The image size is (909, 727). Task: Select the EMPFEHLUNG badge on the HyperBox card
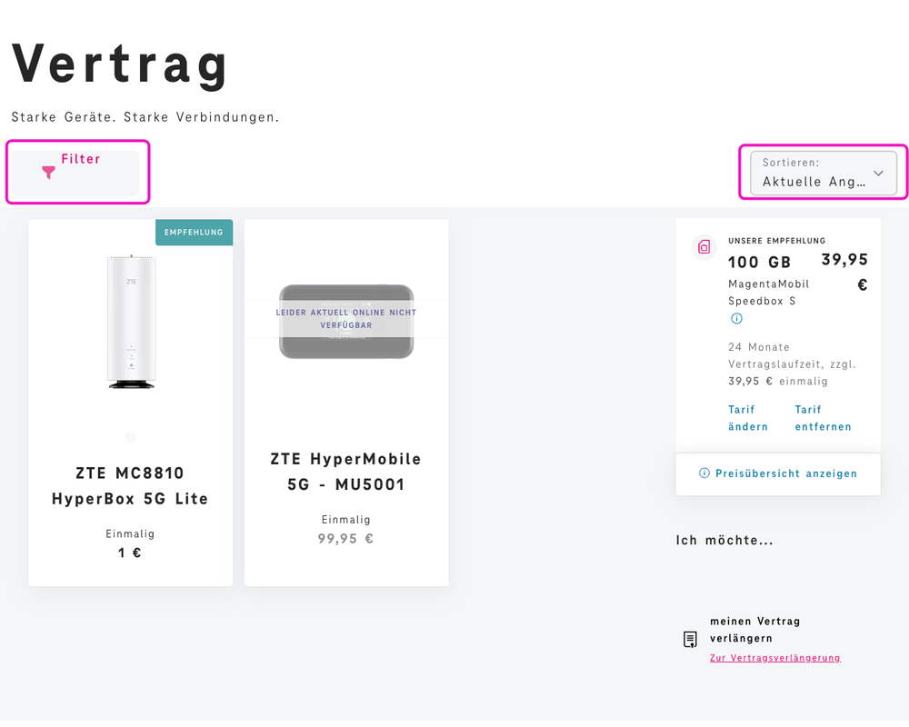point(194,233)
